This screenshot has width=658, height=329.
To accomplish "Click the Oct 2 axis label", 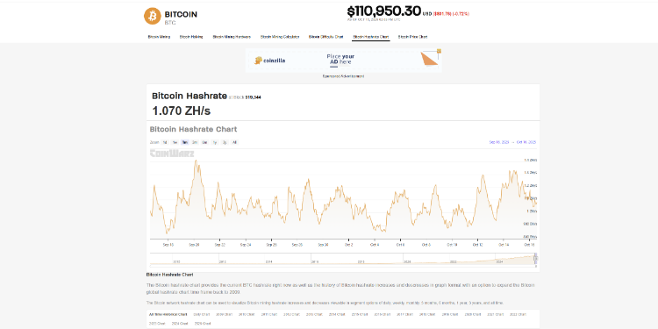I will tap(348, 244).
